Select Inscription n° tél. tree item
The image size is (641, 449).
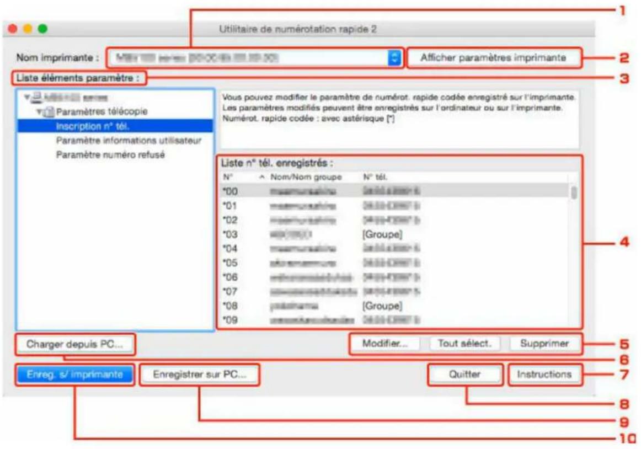[x=115, y=126]
